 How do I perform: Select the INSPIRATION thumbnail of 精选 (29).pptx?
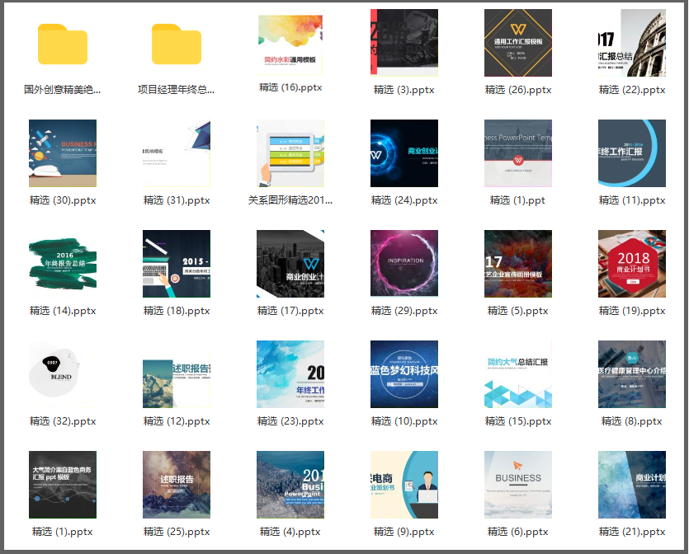click(x=404, y=264)
